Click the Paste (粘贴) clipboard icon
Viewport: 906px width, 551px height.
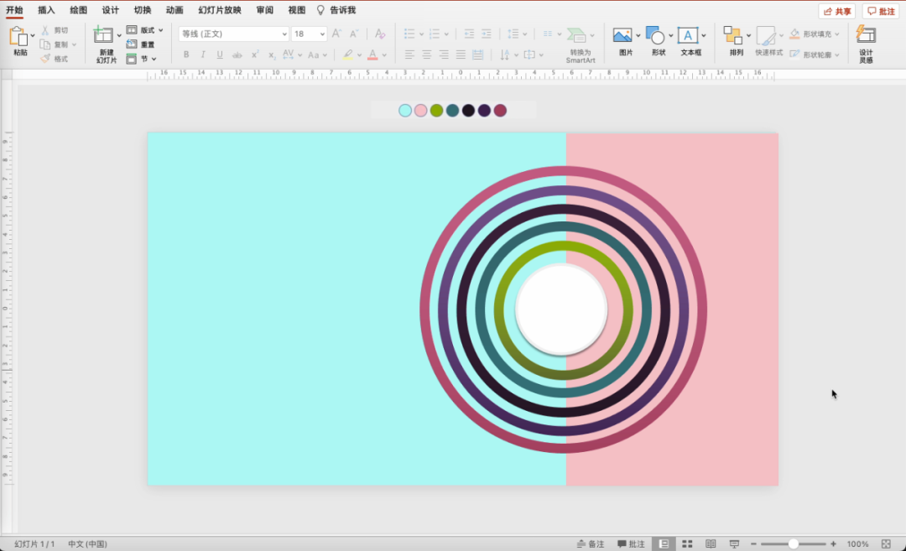point(18,37)
